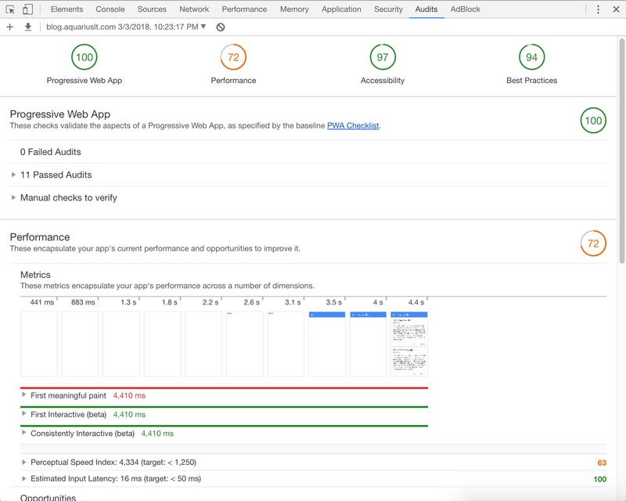Click the clear all audits icon
Viewport: 626px width, 501px height.
click(221, 27)
